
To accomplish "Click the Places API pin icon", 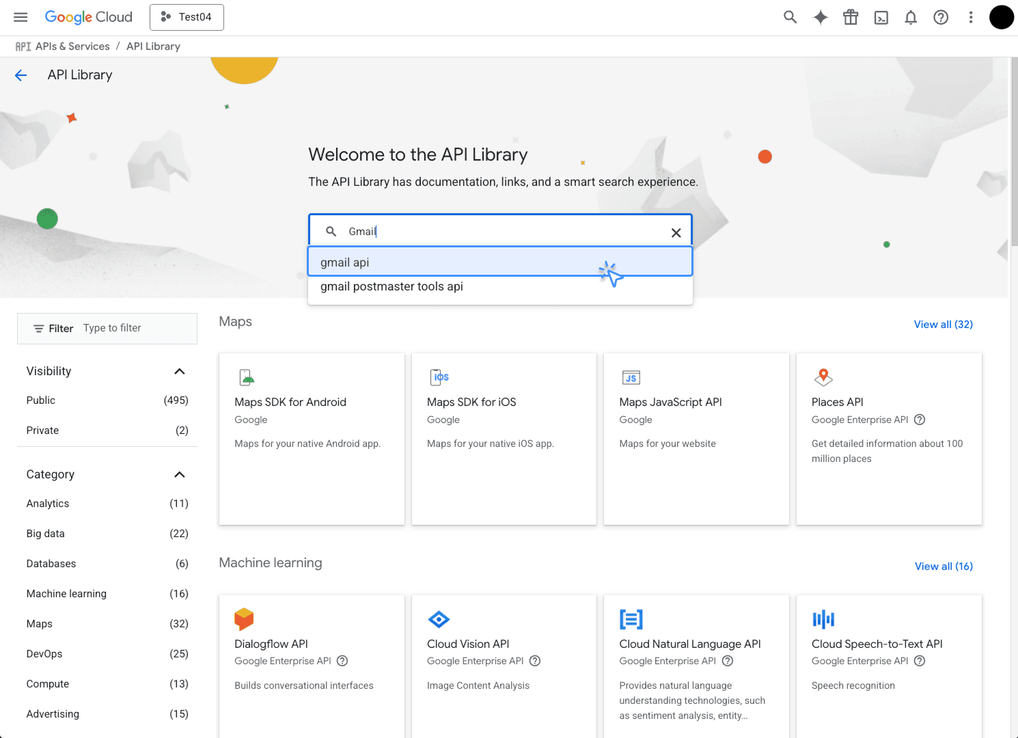I will [x=823, y=377].
